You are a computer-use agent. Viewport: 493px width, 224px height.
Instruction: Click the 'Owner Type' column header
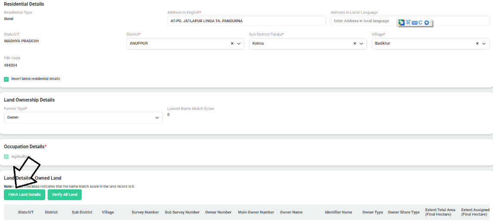[373, 212]
